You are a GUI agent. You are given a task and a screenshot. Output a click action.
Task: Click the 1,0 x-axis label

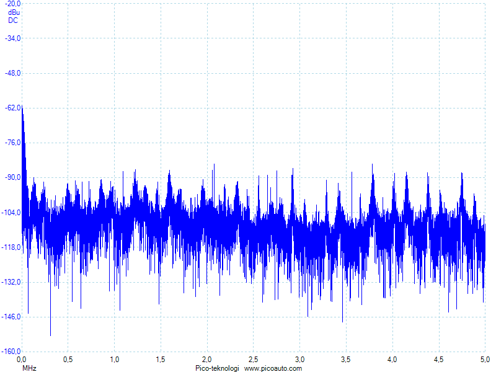[114, 360]
